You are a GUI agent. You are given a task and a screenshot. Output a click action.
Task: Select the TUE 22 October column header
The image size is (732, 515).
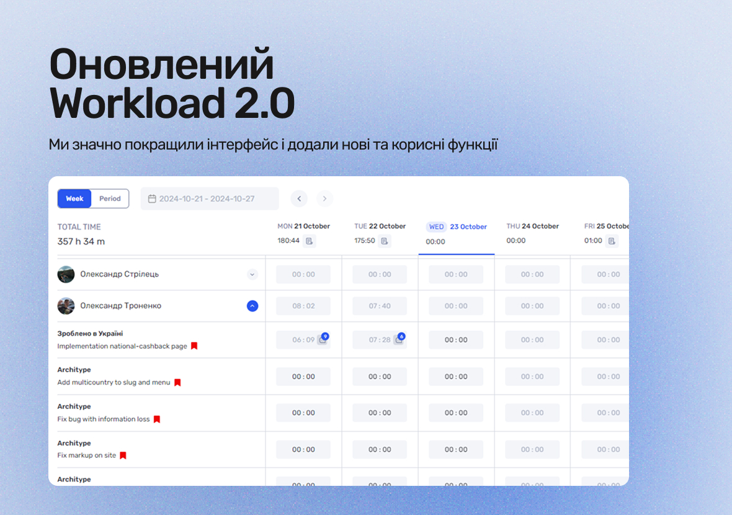[380, 226]
